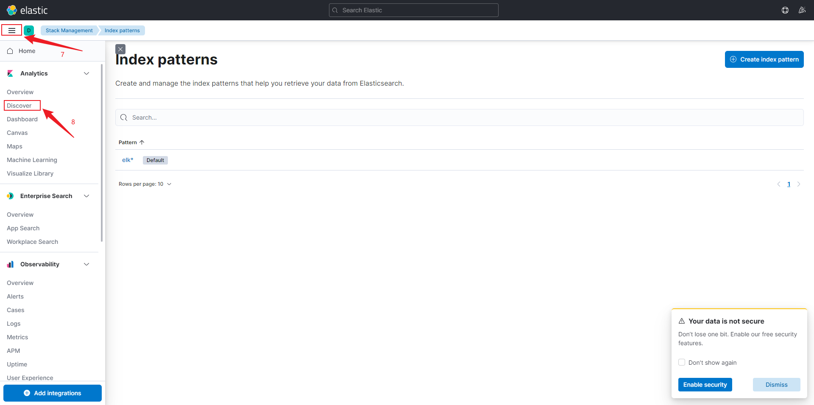Sort by Pattern column arrow
814x405 pixels.
point(142,142)
